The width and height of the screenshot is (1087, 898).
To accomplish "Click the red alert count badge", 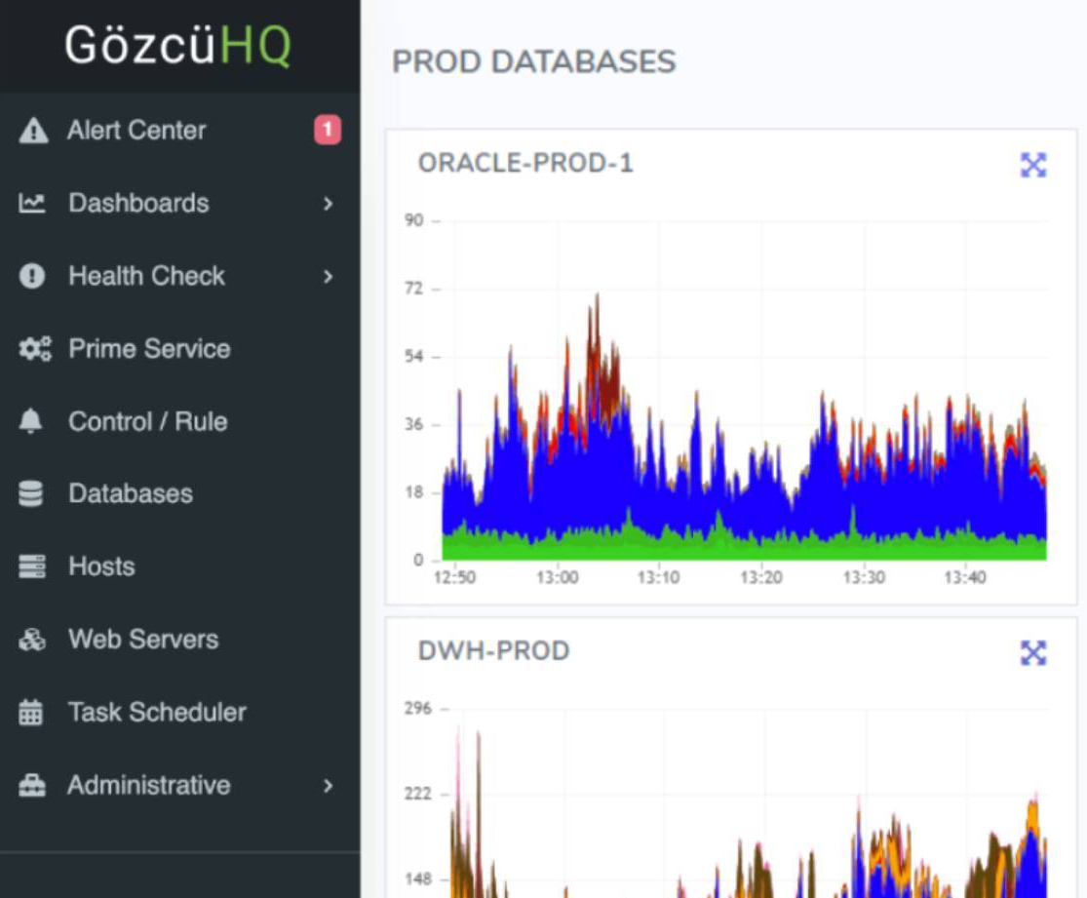I will (328, 130).
